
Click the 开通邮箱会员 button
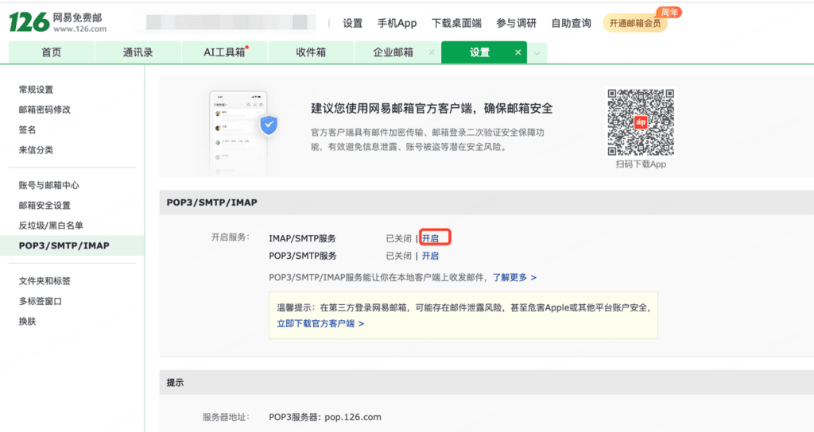pyautogui.click(x=635, y=23)
